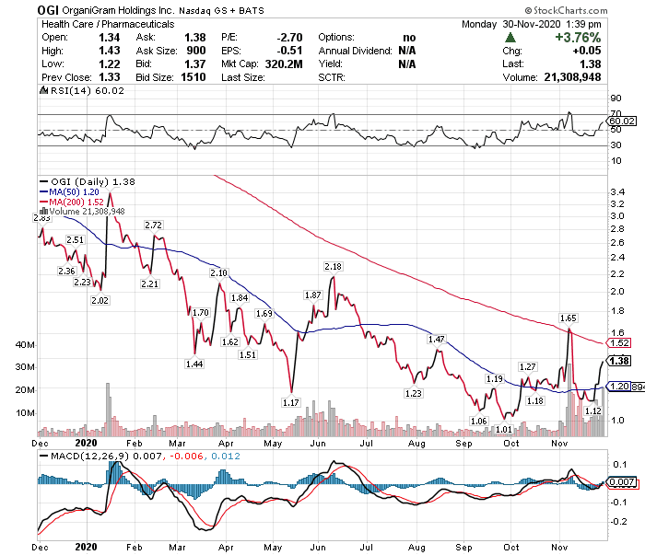The image size is (645, 555).
Task: Click the EPS value -0.51
Action: pyautogui.click(x=289, y=51)
